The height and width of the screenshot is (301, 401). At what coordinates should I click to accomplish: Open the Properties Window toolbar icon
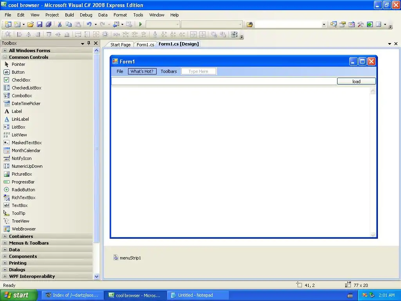pos(342,24)
